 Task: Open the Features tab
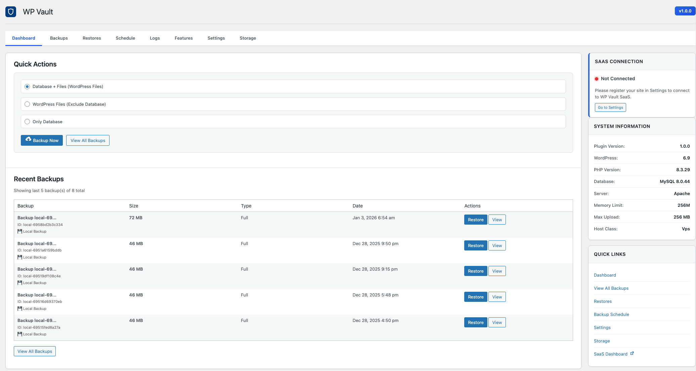pos(184,38)
